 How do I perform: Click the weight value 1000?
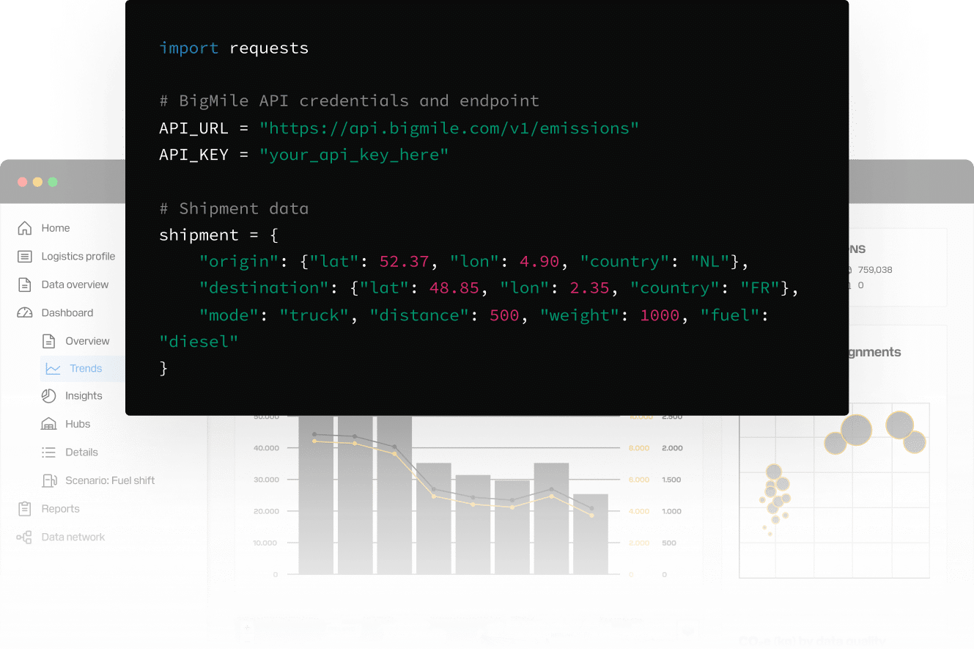click(660, 315)
